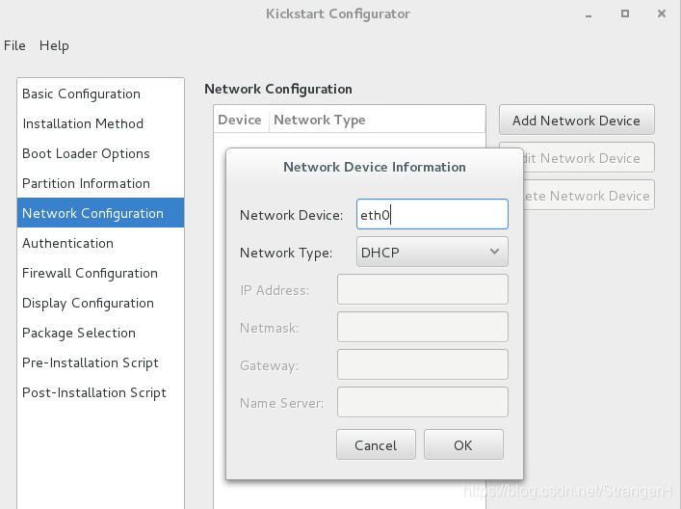The height and width of the screenshot is (509, 681).
Task: Maximize the Kickstart Configurator window
Action: pos(625,13)
